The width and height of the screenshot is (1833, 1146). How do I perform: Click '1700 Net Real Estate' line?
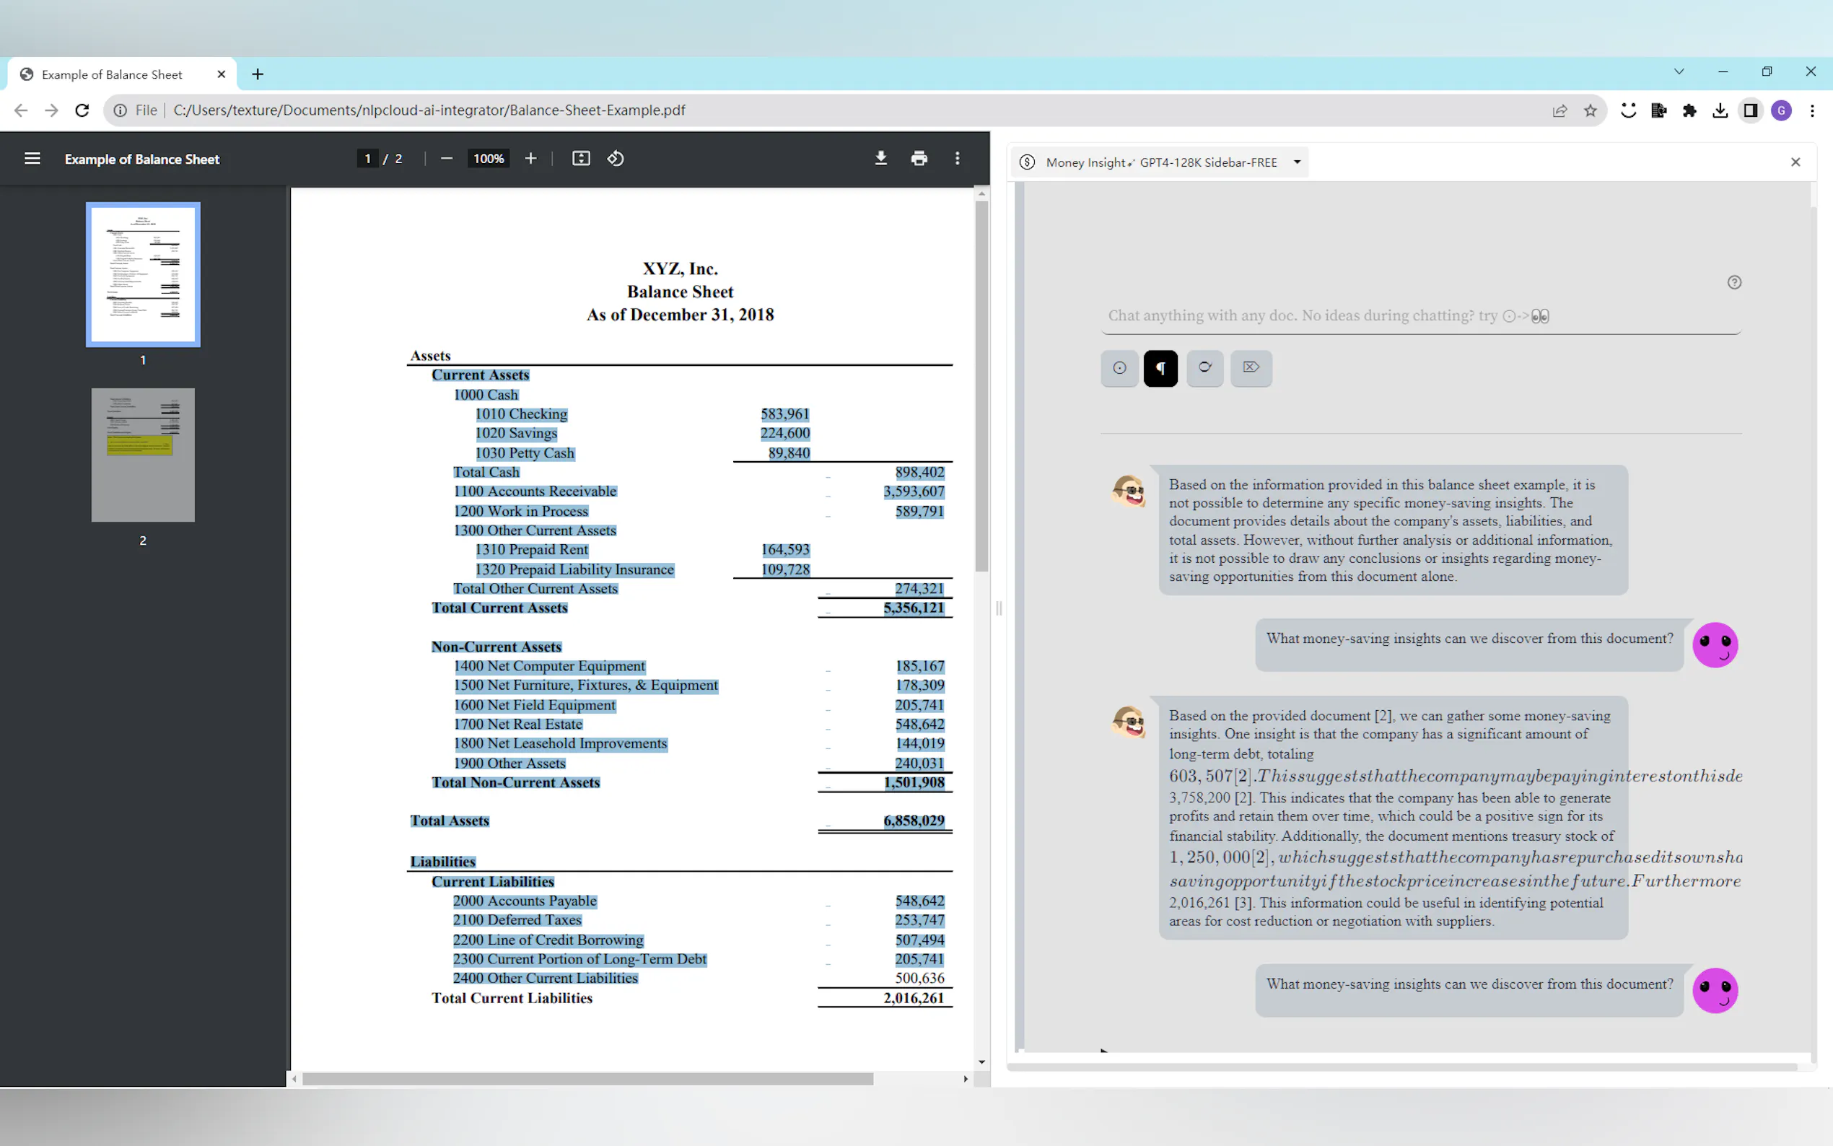(x=518, y=725)
